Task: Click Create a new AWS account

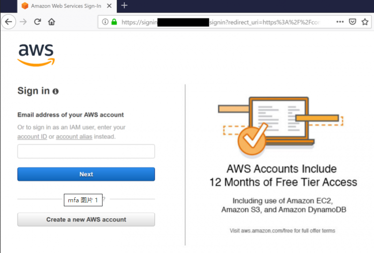Action: (x=86, y=219)
